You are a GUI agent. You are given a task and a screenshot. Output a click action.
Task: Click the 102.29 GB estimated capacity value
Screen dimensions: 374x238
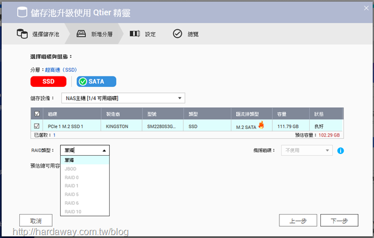329,135
